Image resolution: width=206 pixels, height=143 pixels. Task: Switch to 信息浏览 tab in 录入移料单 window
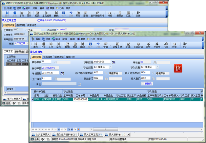(x=59, y=57)
